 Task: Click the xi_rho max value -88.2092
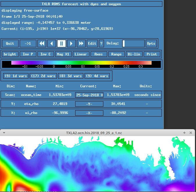point(118,113)
